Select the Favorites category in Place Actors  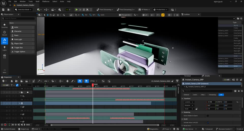pyautogui.click(x=5, y=26)
